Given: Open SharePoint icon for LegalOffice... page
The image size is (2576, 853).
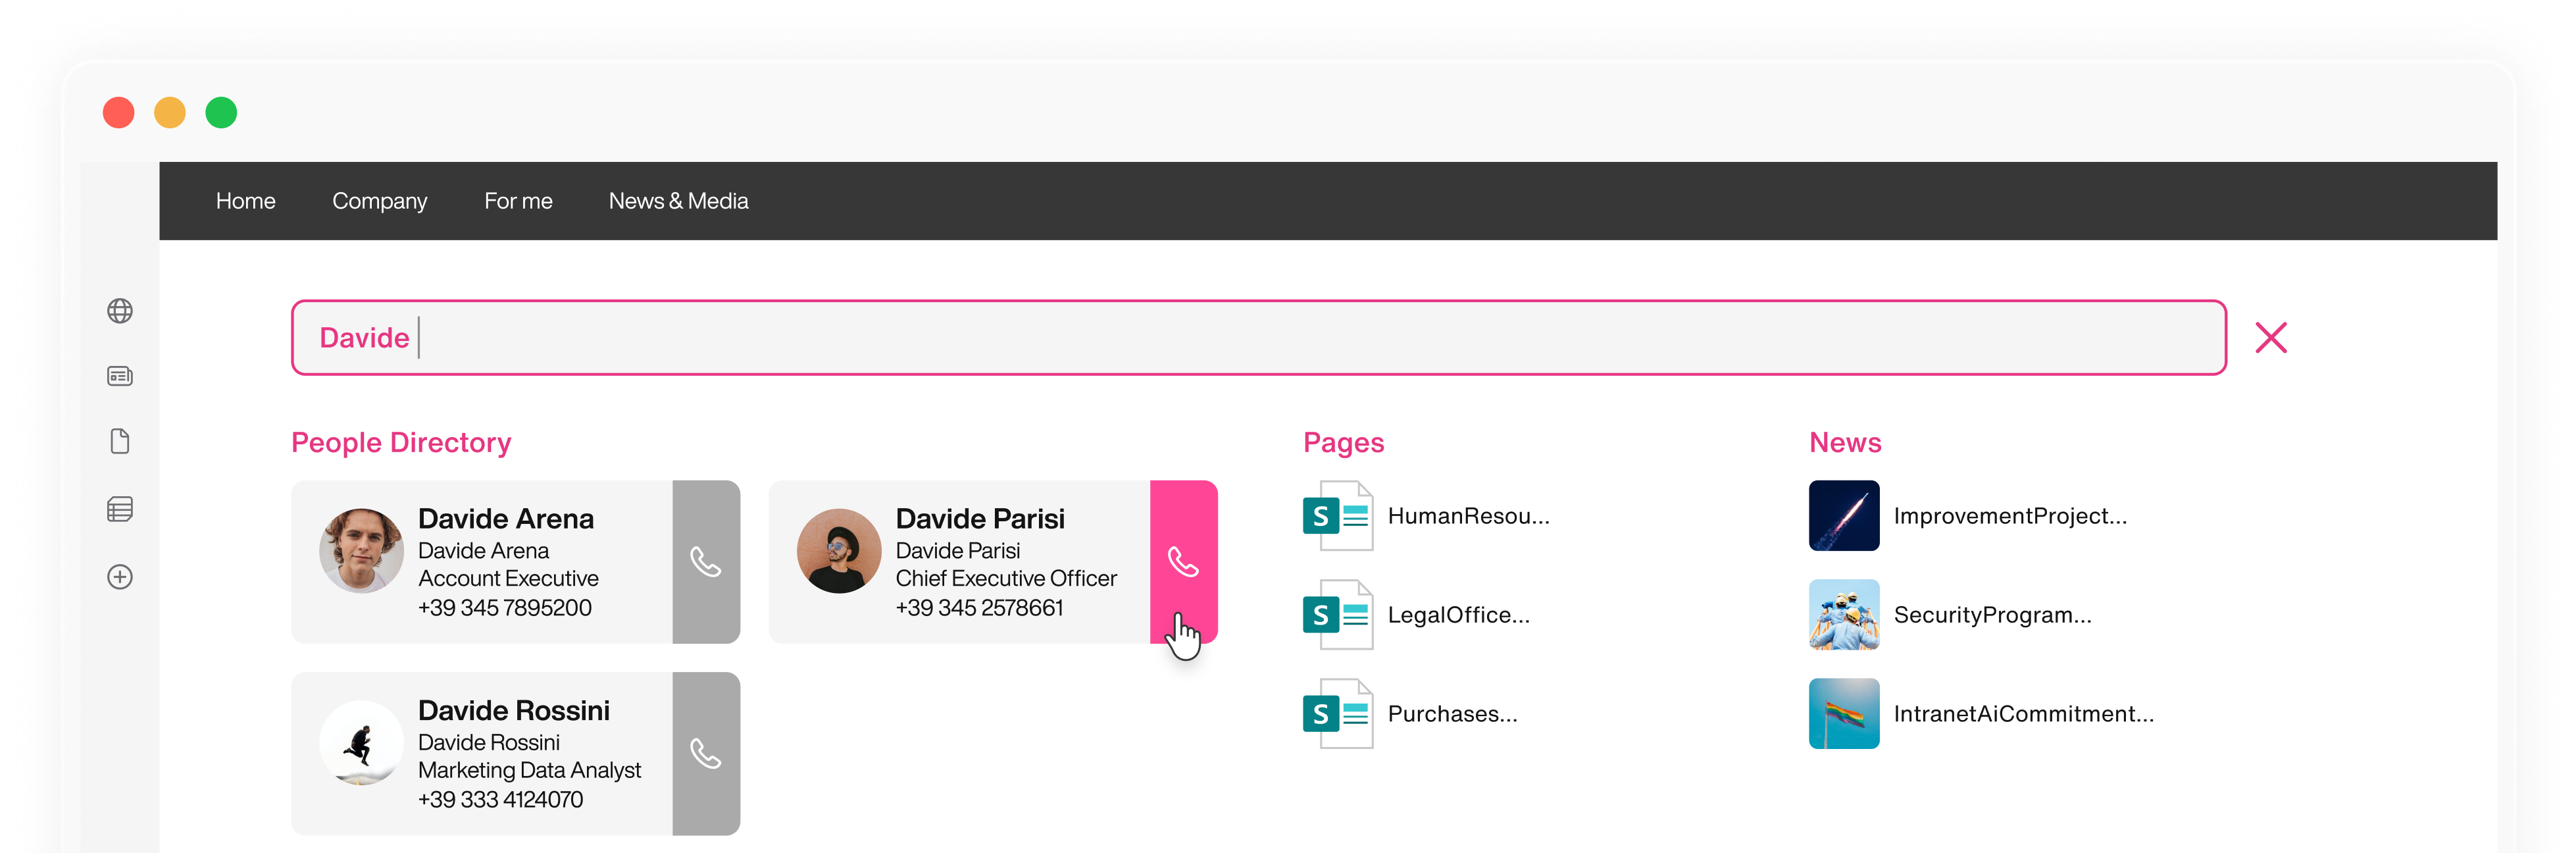Looking at the screenshot, I should 1338,615.
